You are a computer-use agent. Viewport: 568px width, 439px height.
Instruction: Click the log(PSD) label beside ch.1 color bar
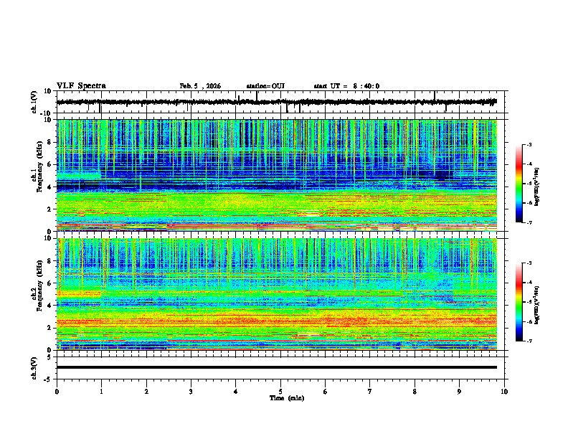(536, 187)
